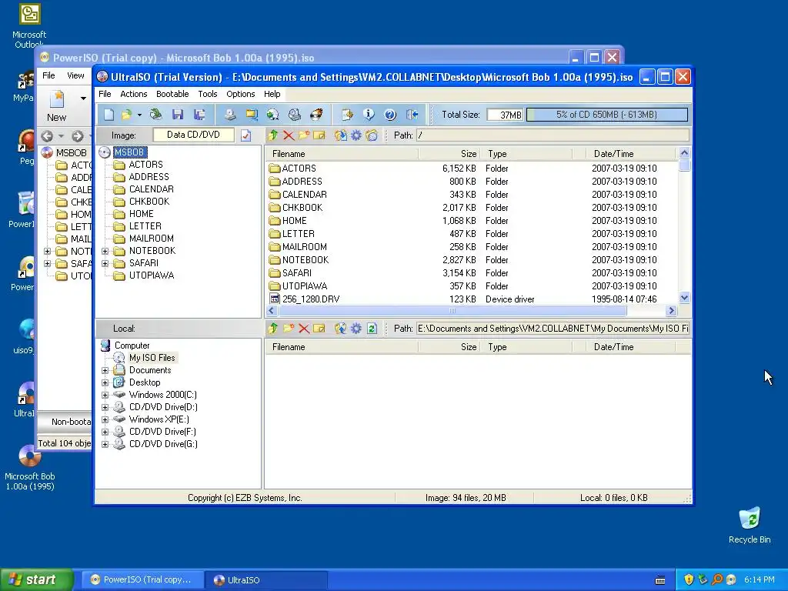The height and width of the screenshot is (591, 788).
Task: Click the Windows start button
Action: click(x=37, y=579)
